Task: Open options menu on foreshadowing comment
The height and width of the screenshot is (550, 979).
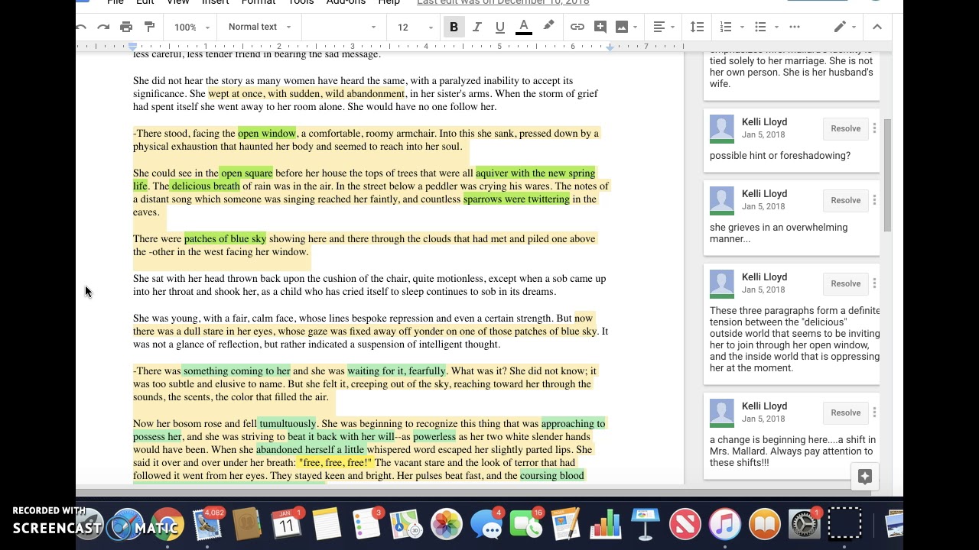Action: (874, 128)
